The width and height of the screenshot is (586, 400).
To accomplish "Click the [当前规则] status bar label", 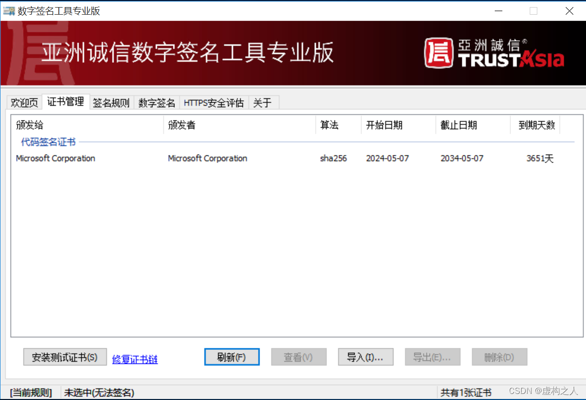I will tap(31, 392).
